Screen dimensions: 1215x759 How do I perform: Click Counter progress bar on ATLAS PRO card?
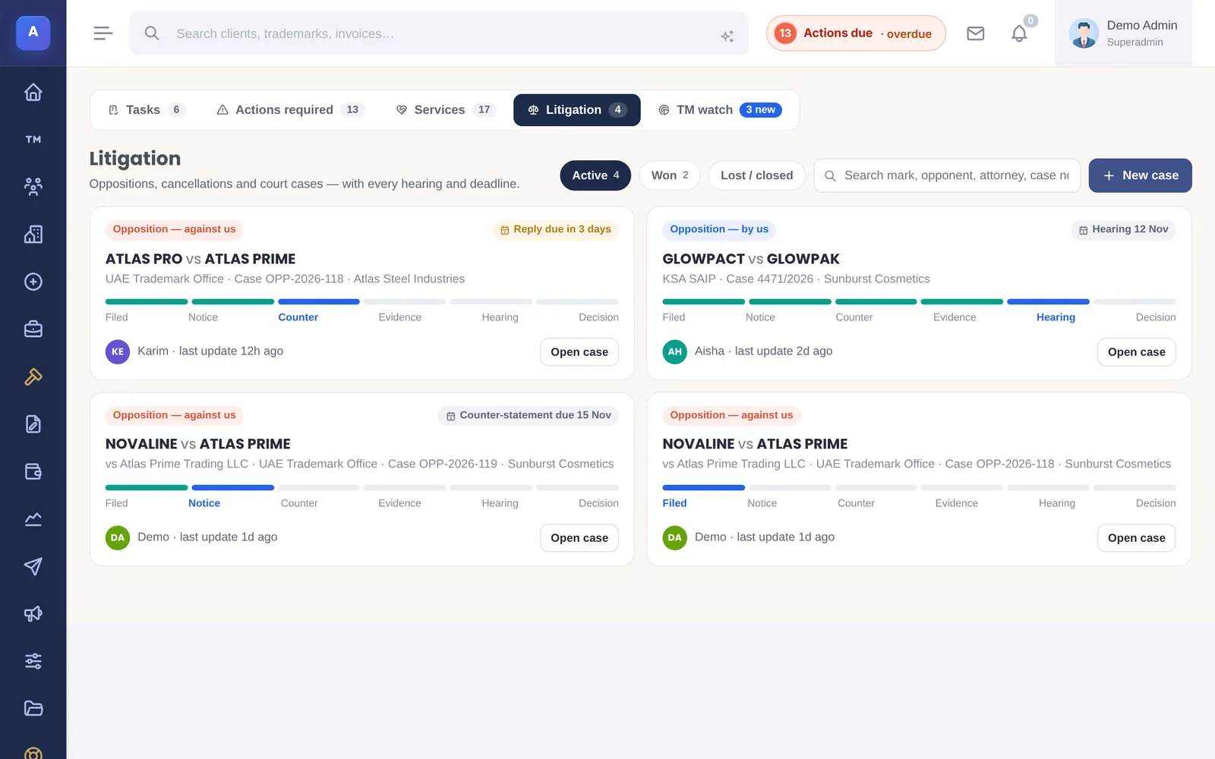[319, 302]
